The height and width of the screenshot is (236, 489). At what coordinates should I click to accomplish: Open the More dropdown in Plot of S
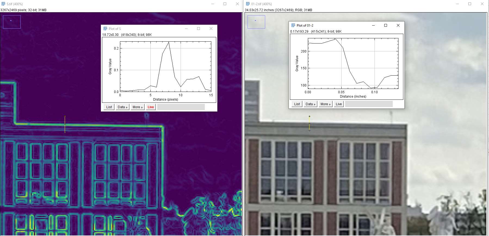138,107
